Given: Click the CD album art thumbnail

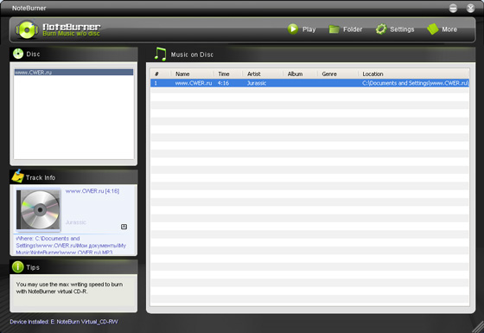Looking at the screenshot, I should point(38,210).
